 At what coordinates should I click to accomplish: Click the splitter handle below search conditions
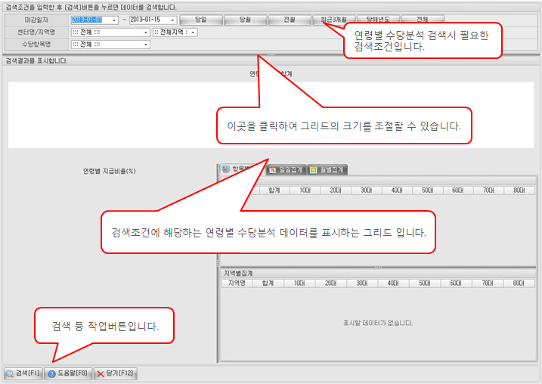click(271, 55)
